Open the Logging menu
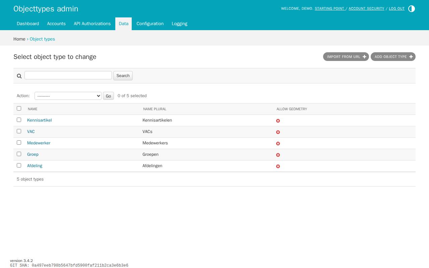This screenshot has height=268, width=429. tap(180, 24)
